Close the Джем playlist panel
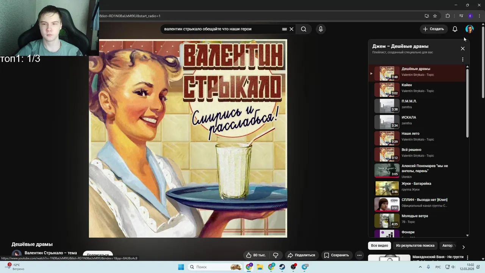The image size is (485, 273). point(463,49)
